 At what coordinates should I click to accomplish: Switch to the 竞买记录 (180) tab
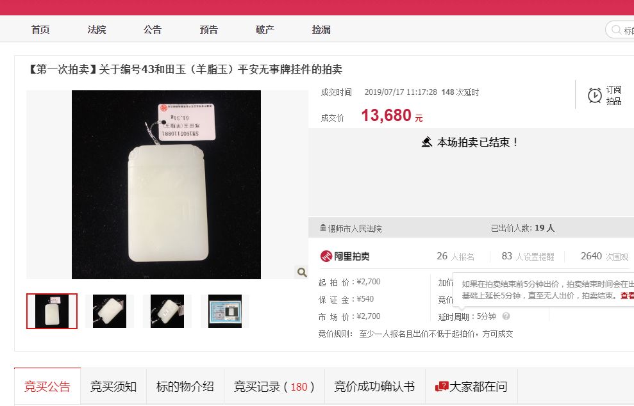tap(274, 387)
